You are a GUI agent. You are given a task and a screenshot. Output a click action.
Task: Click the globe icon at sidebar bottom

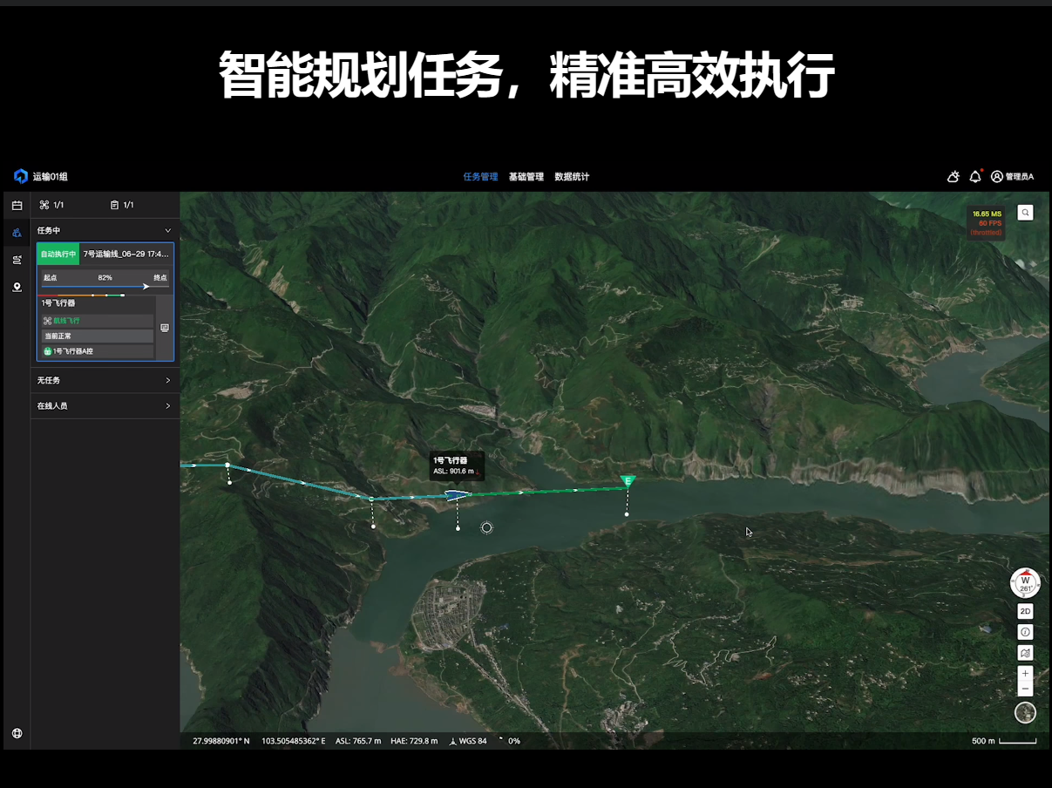pos(17,733)
